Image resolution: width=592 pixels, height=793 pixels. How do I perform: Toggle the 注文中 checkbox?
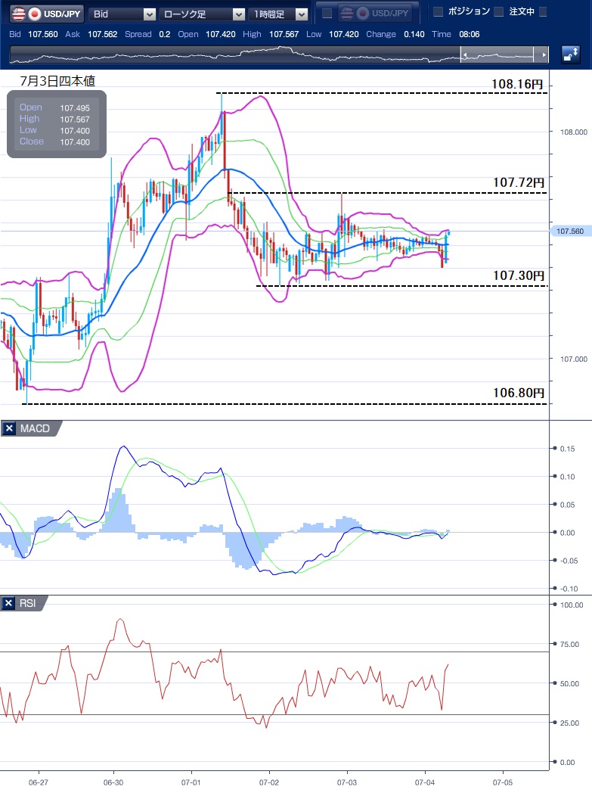(x=498, y=11)
